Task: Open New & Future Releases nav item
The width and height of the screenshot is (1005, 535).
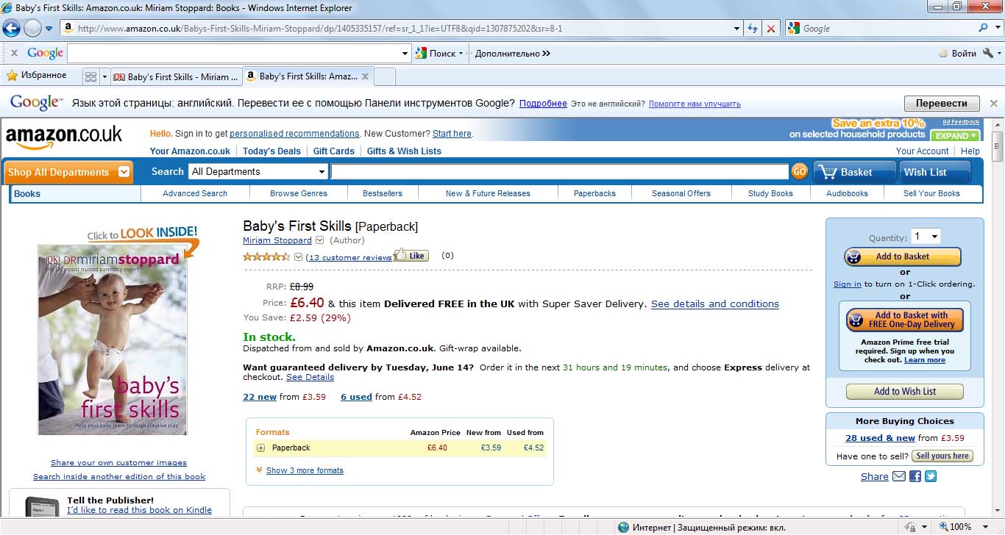Action: click(488, 193)
